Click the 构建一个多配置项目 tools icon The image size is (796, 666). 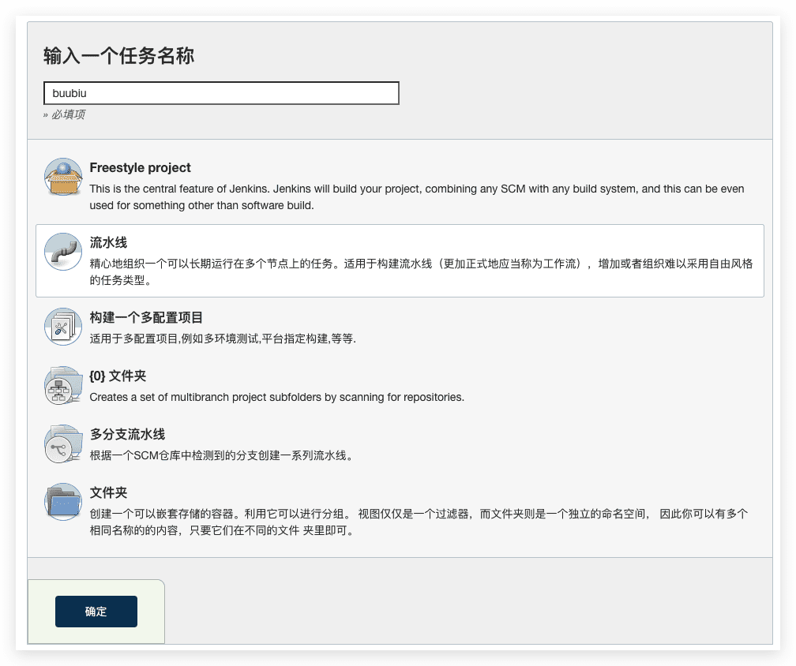(63, 327)
